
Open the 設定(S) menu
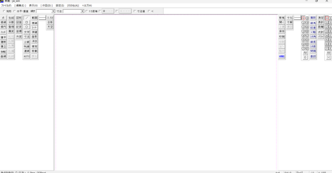[60, 6]
